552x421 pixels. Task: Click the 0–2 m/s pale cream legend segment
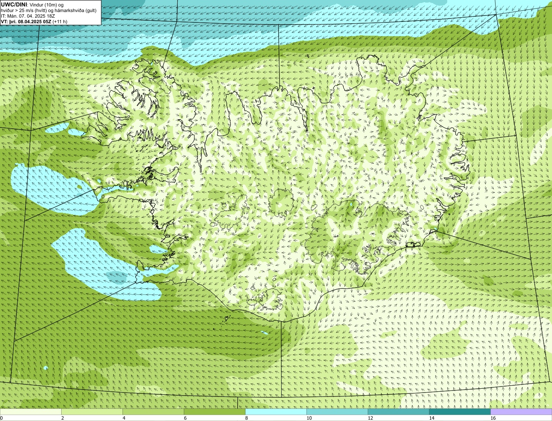pyautogui.click(x=31, y=412)
